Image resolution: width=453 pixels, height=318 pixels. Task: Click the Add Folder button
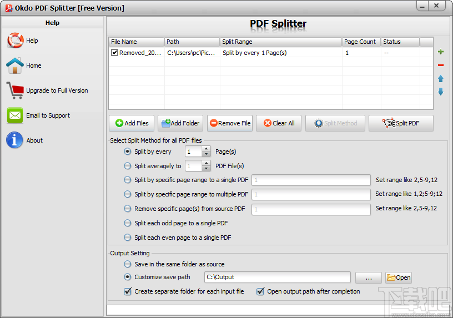[x=180, y=123]
